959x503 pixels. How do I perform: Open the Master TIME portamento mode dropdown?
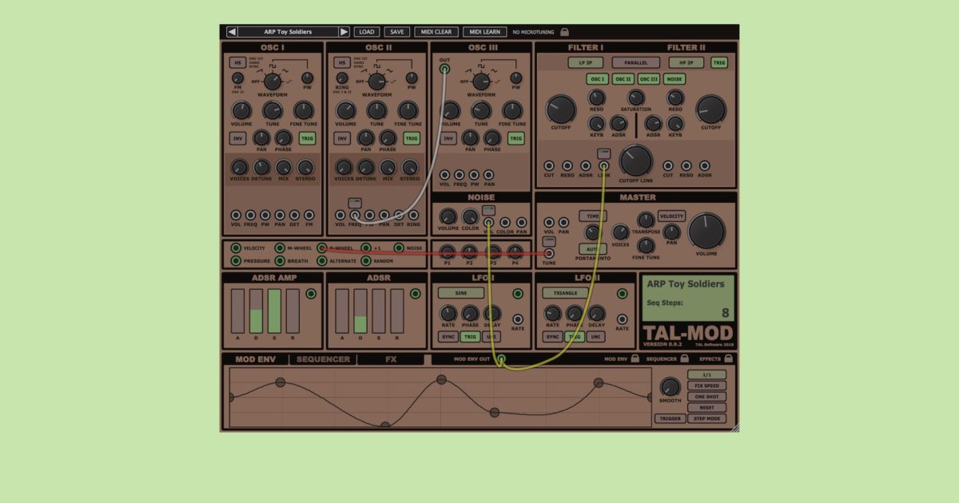click(x=592, y=216)
